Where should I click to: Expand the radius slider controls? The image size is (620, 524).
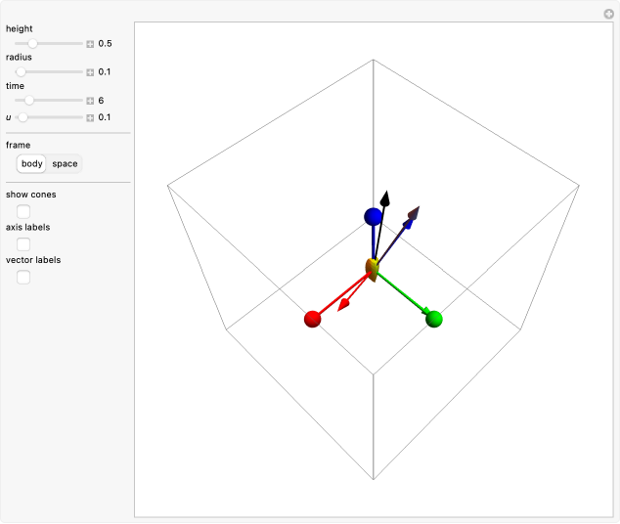[x=90, y=72]
